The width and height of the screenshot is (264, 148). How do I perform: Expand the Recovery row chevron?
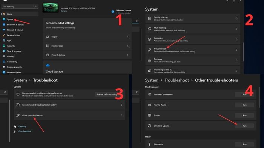(x=237, y=60)
